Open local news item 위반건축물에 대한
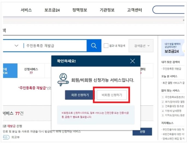Image resolution: width=188 pixels, height=146 pixels. [173, 134]
